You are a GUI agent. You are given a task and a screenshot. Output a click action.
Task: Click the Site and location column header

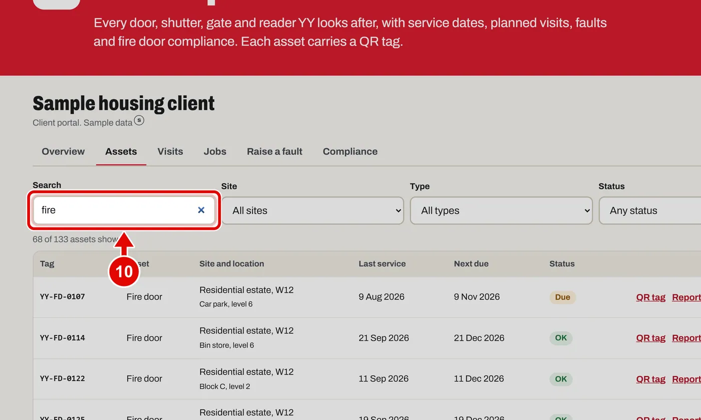pyautogui.click(x=231, y=263)
